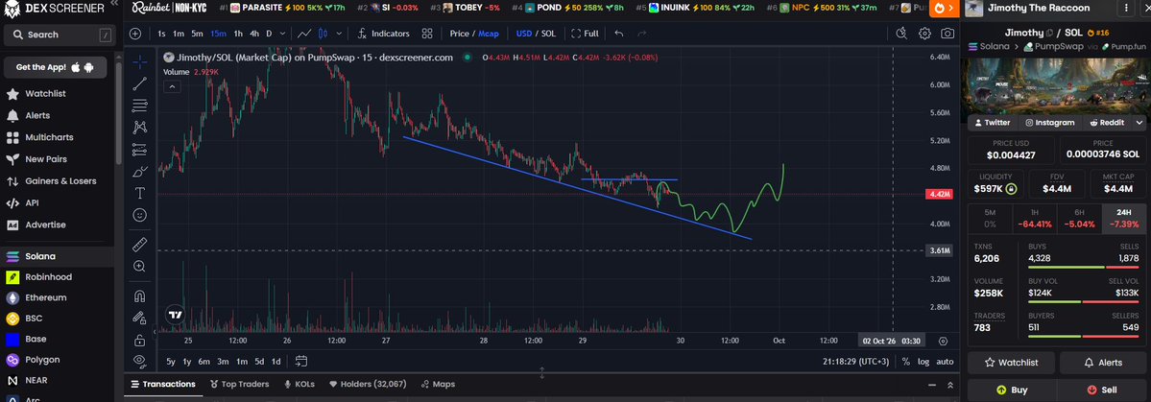Open the KOLs tab
Image resolution: width=1151 pixels, height=402 pixels.
coord(299,384)
